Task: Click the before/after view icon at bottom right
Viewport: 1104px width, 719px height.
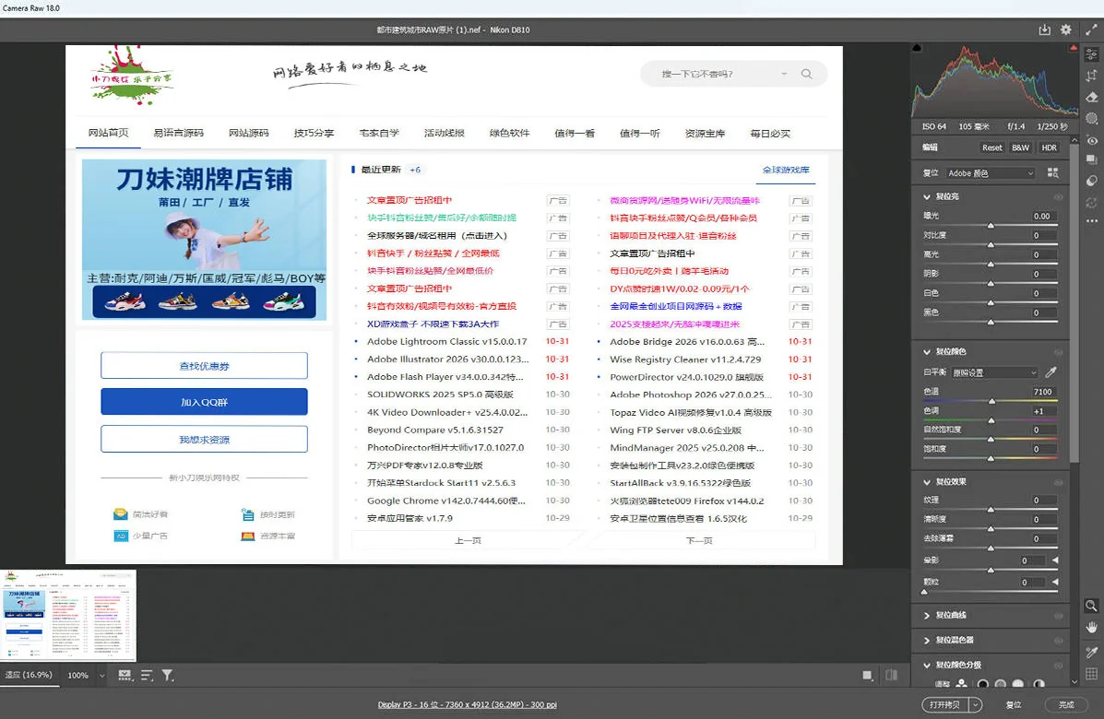Action: point(891,675)
